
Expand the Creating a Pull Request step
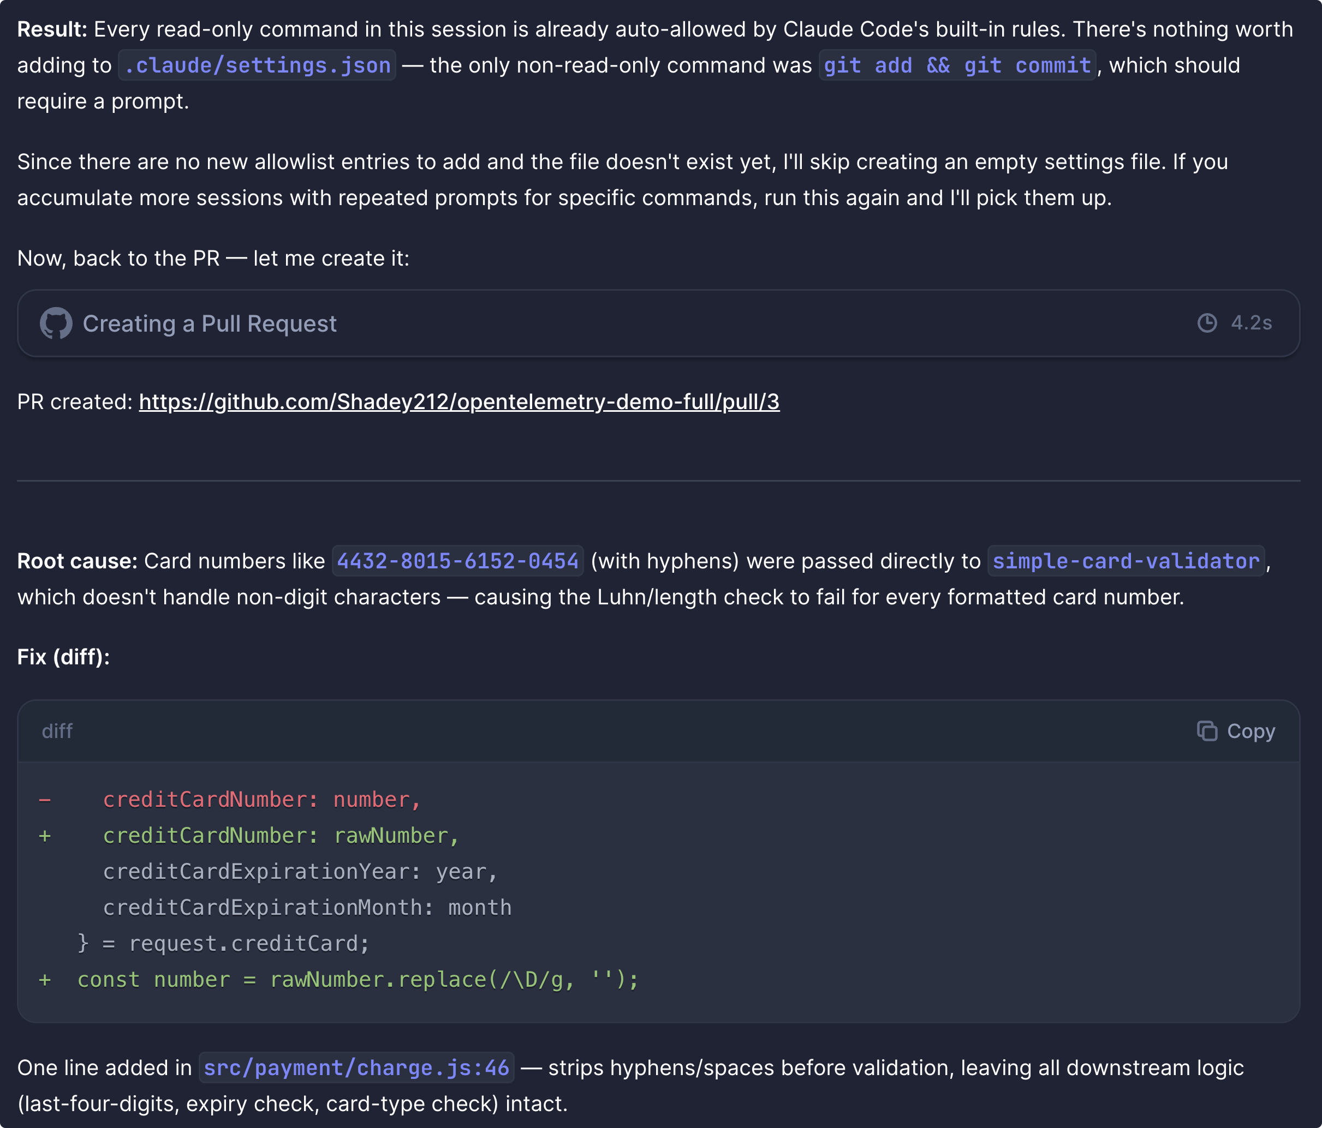(x=658, y=323)
